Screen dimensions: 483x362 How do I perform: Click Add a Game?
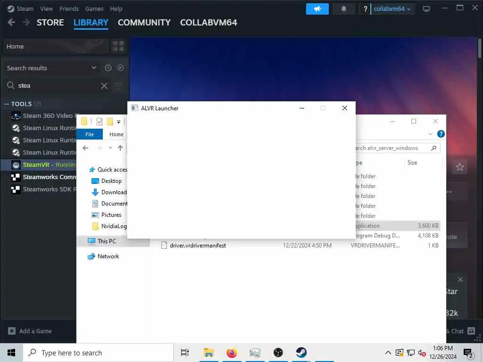click(30, 331)
